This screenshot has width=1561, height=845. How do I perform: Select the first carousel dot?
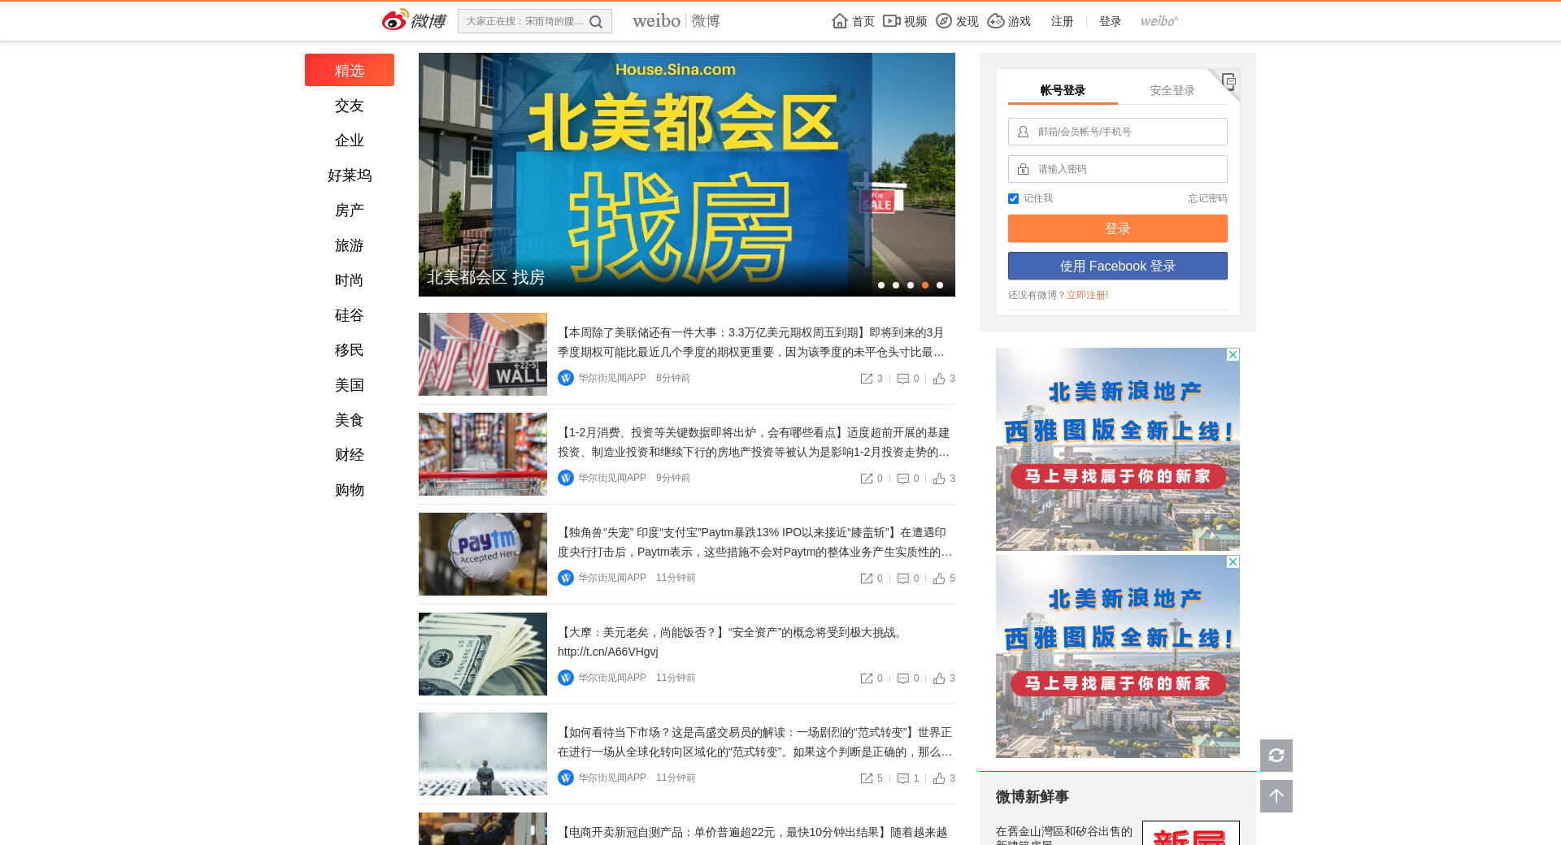tap(881, 285)
